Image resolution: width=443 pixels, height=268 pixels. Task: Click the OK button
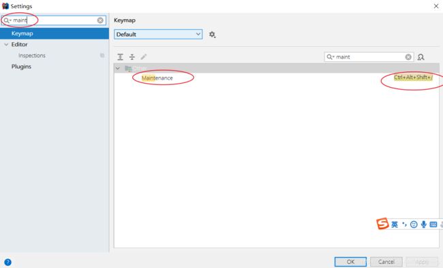pos(350,262)
